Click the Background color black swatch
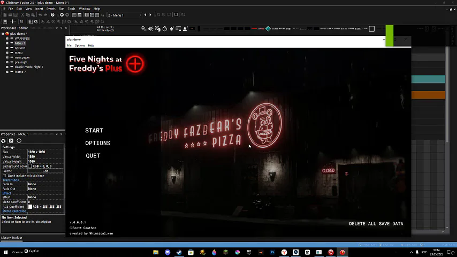 pos(30,167)
